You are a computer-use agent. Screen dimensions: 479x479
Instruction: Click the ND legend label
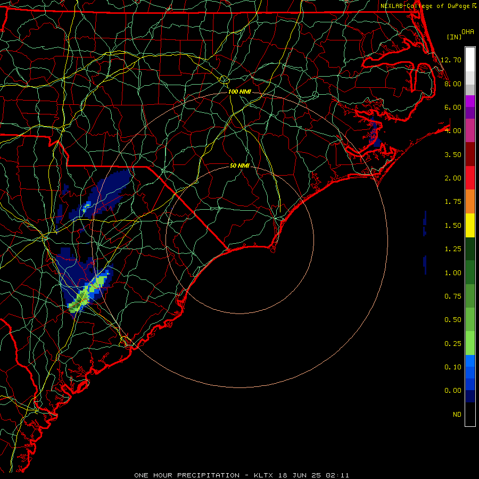pyautogui.click(x=457, y=415)
